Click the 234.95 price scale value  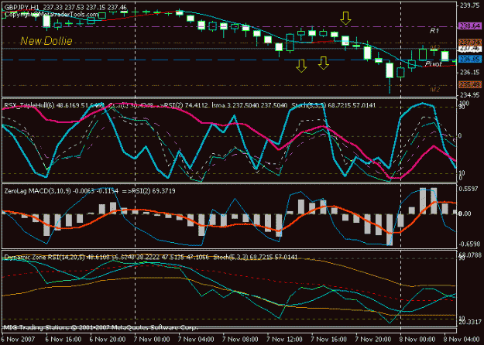click(x=470, y=95)
